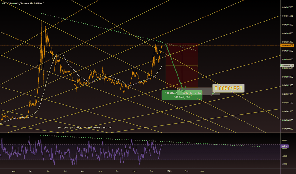296x174 pixels.
Task: Click the Aug label on time axis
Action: click(x=83, y=171)
